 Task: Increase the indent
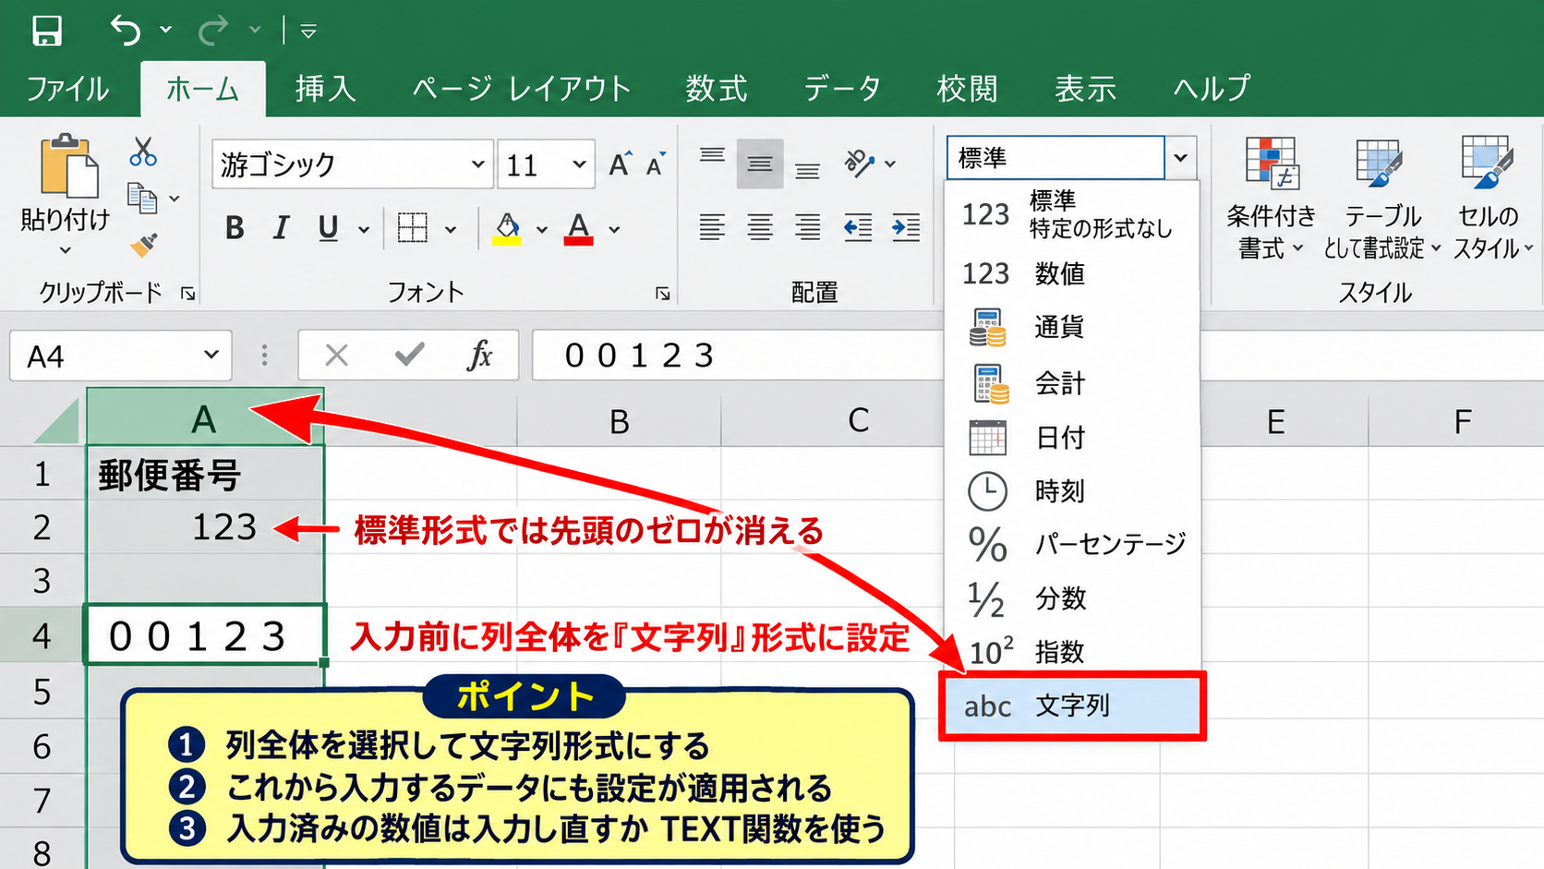pos(906,227)
